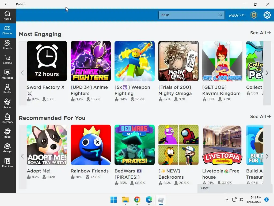This screenshot has height=206, width=274.
Task: Open Weapon Fighting game thumbnail
Action: pos(135,61)
